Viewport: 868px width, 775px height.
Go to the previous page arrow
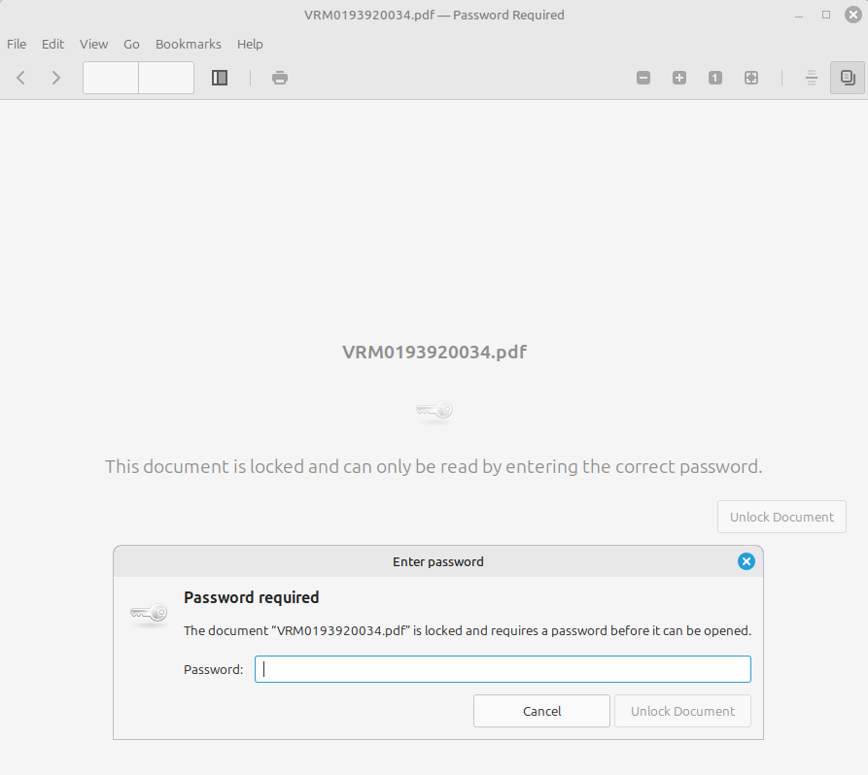click(x=21, y=78)
